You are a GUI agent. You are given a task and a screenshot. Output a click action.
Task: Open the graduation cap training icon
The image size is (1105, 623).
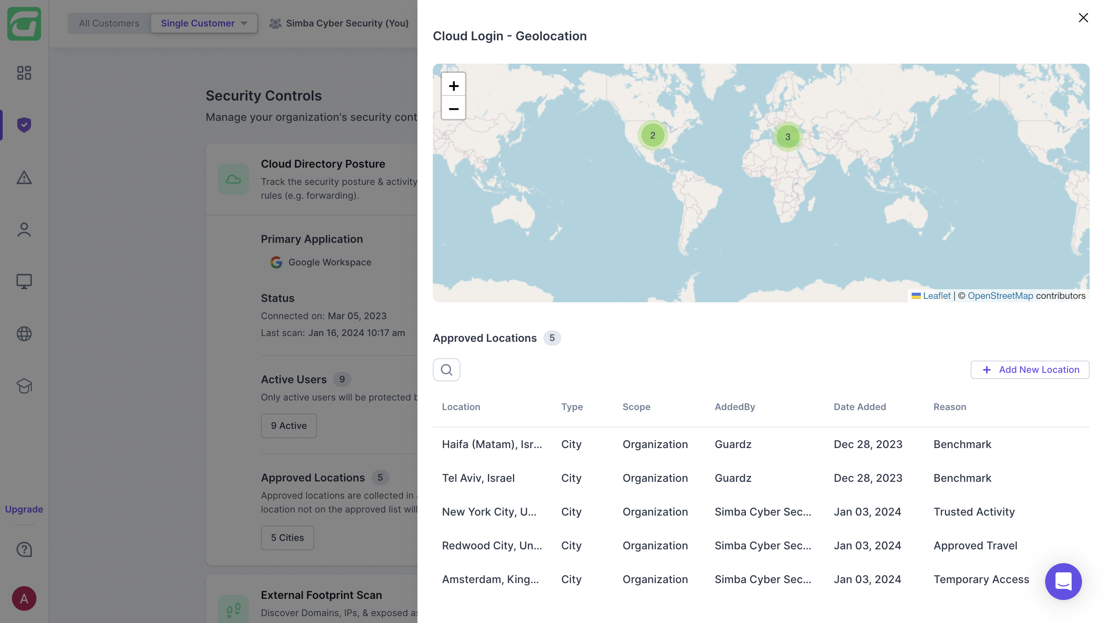click(x=24, y=386)
